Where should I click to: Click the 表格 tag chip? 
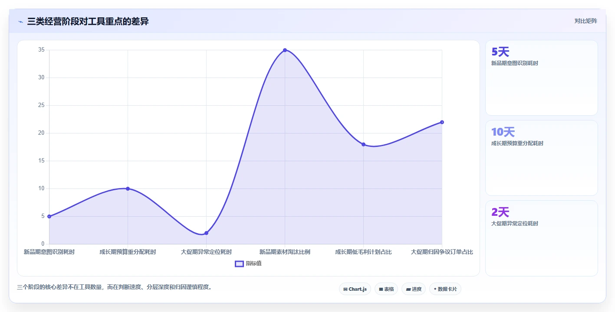(x=386, y=289)
